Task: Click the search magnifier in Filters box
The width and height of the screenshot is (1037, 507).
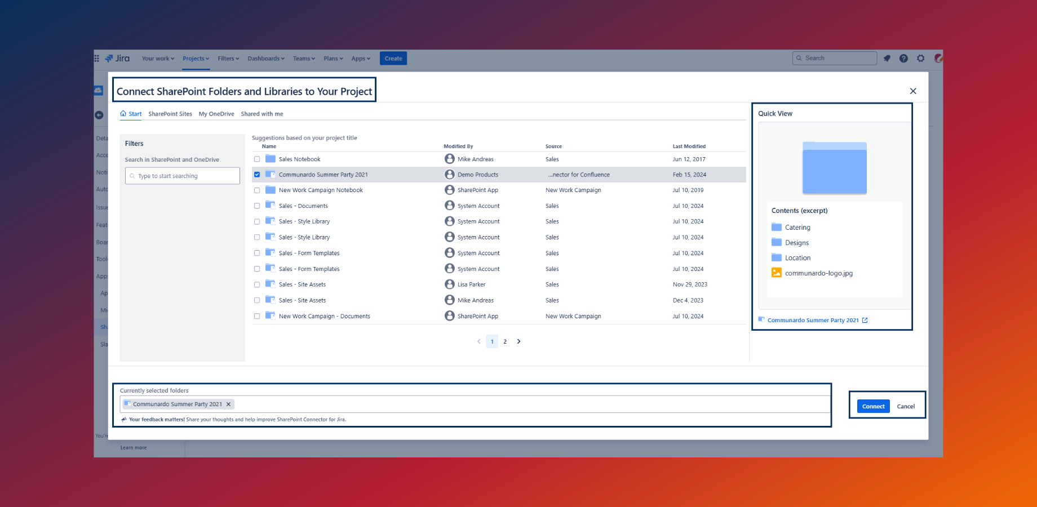Action: (132, 176)
